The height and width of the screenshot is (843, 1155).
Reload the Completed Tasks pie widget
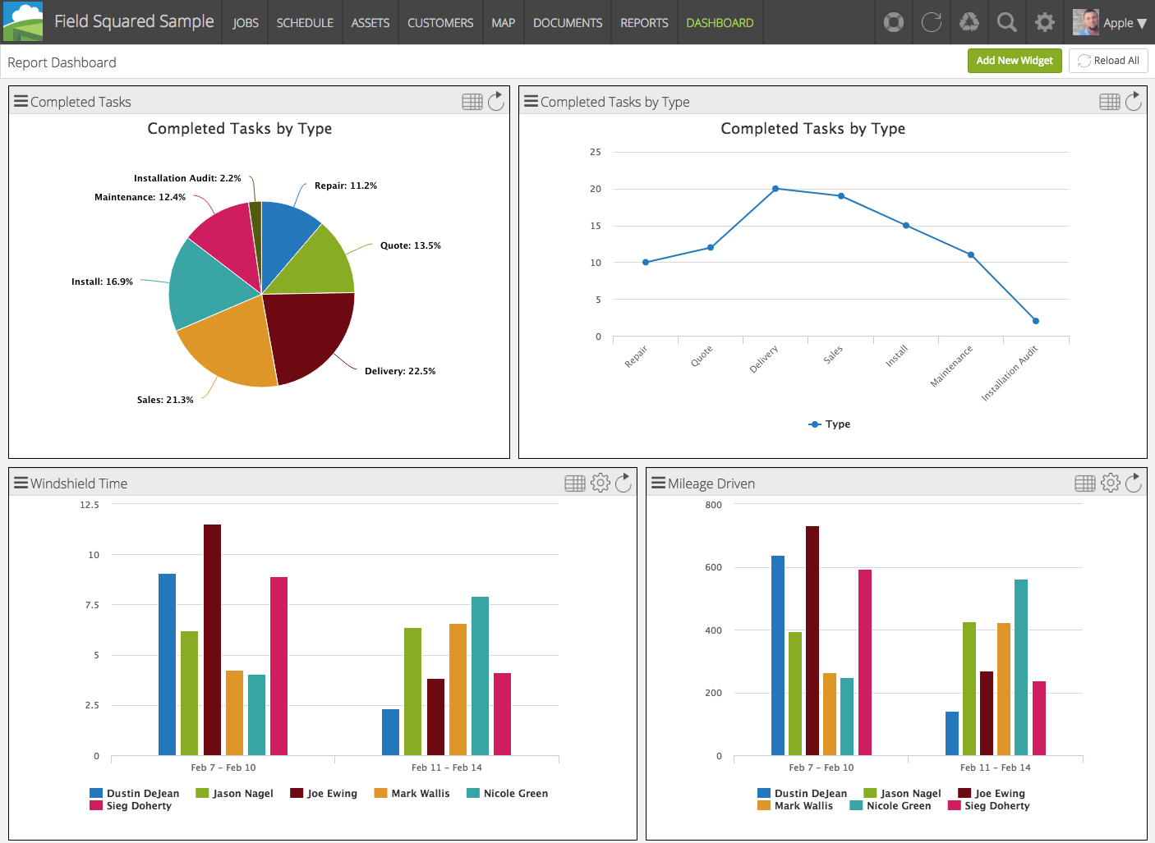tap(496, 101)
